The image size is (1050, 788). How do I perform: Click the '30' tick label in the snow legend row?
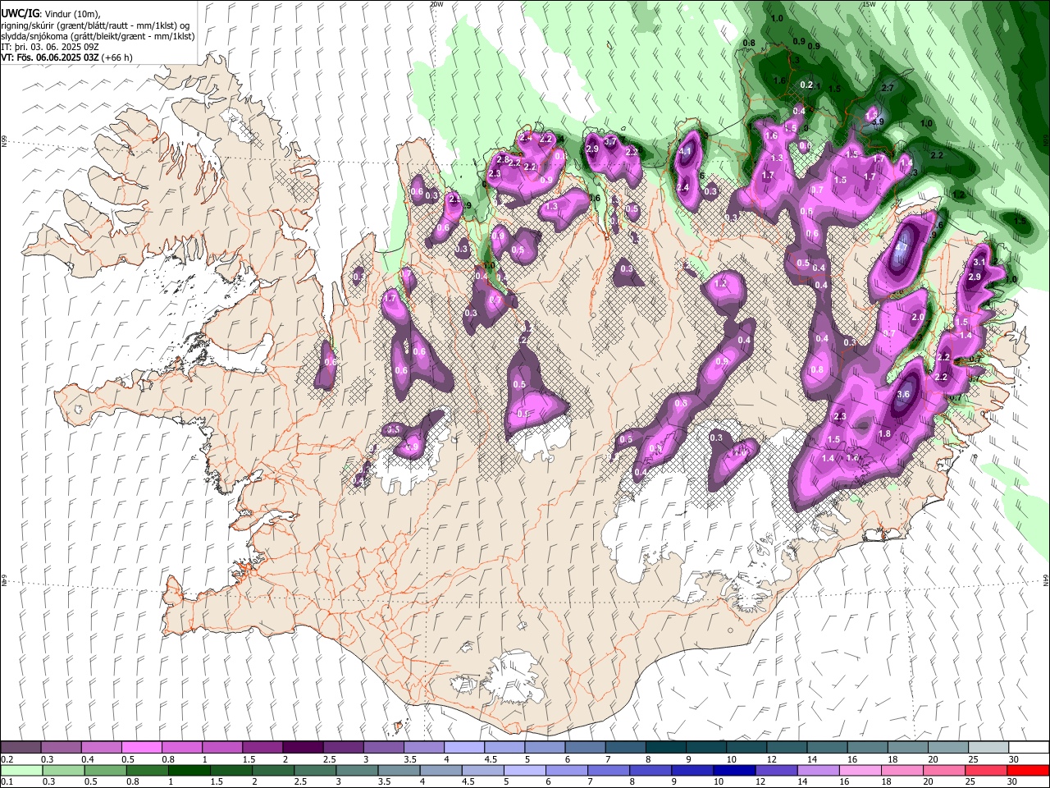[x=1014, y=759]
